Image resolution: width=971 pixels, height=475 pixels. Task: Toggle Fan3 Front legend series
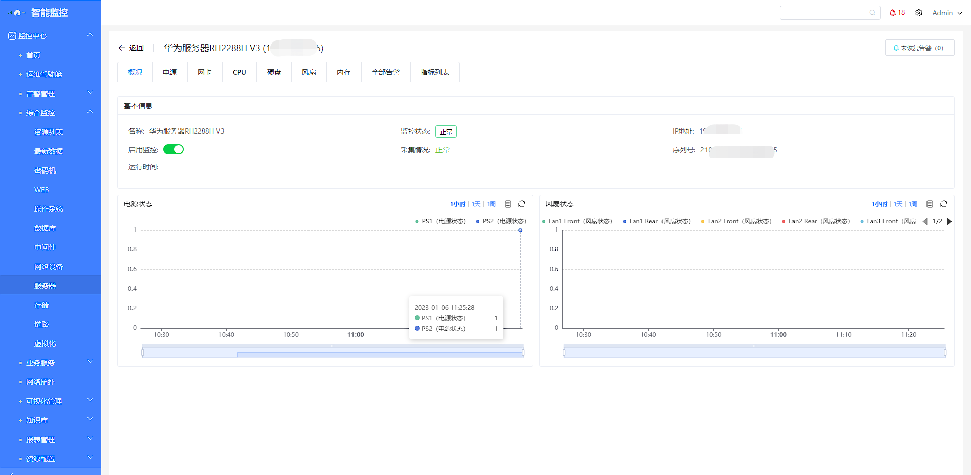(x=888, y=221)
